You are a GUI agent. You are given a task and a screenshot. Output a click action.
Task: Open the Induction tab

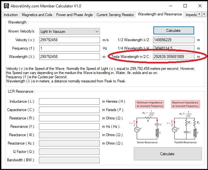coord(11,15)
